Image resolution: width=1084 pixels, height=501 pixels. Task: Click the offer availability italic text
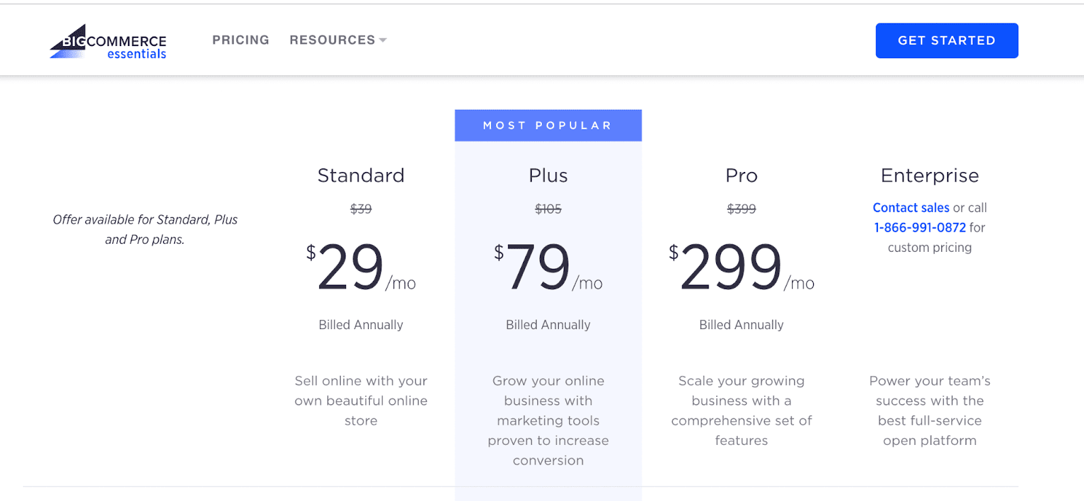tap(144, 229)
